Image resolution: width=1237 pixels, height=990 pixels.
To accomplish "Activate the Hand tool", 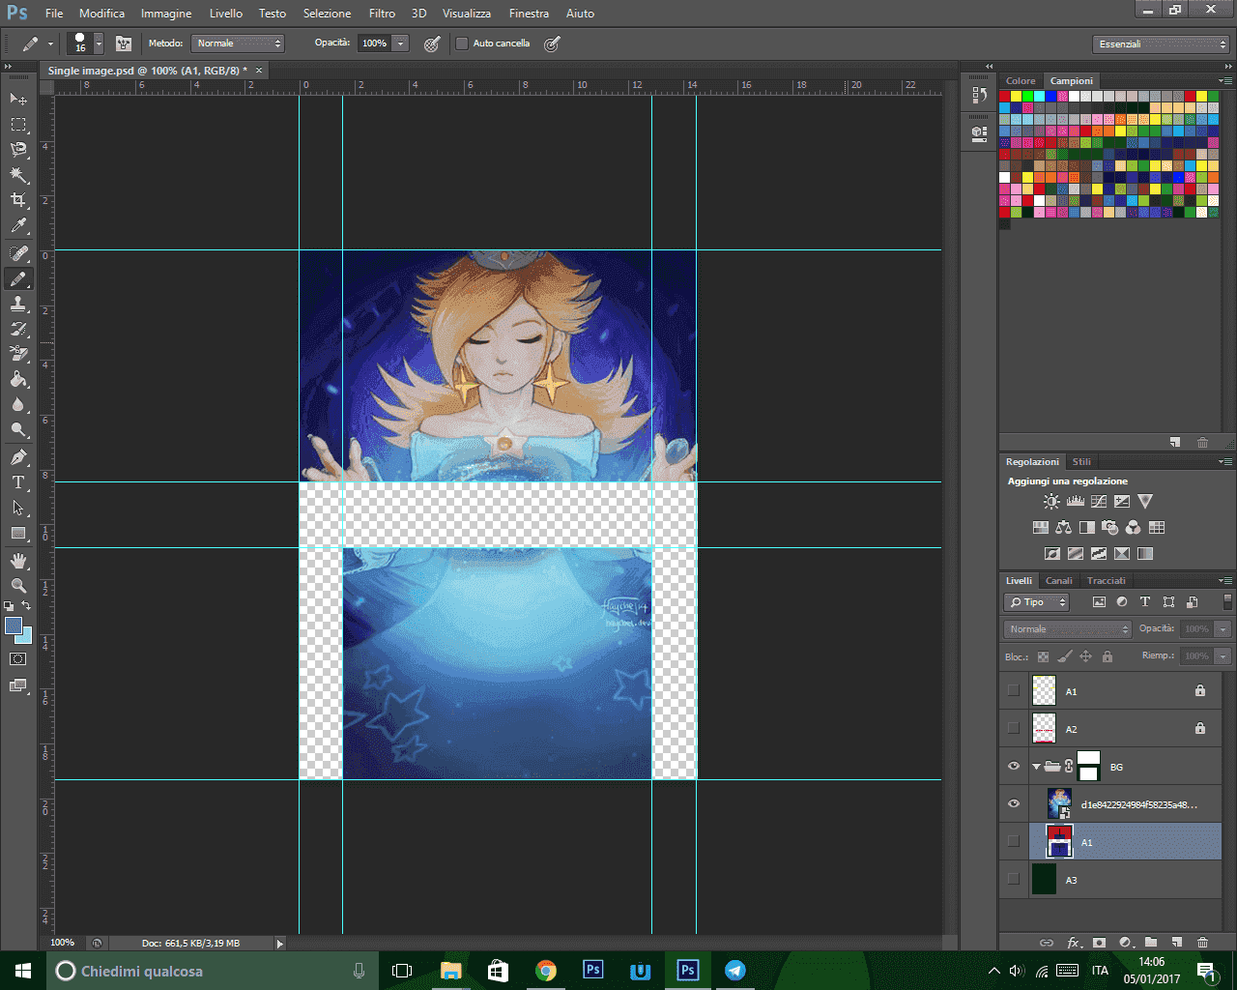I will coord(18,561).
